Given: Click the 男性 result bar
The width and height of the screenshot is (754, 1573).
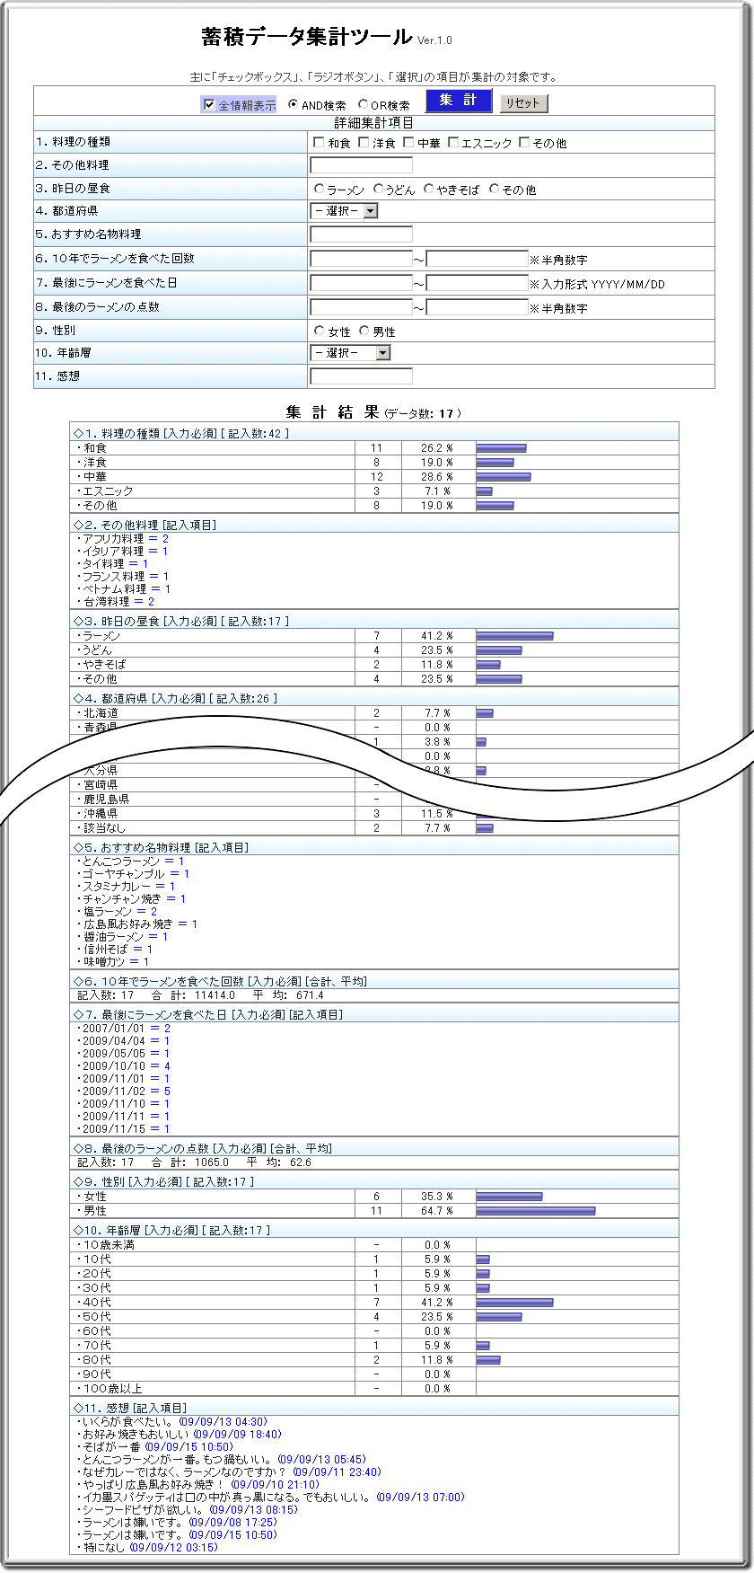Looking at the screenshot, I should [x=536, y=1210].
